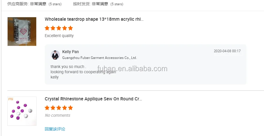Click the 供应商服务 rating label
Viewport: 264px width, 136px height.
18,4
